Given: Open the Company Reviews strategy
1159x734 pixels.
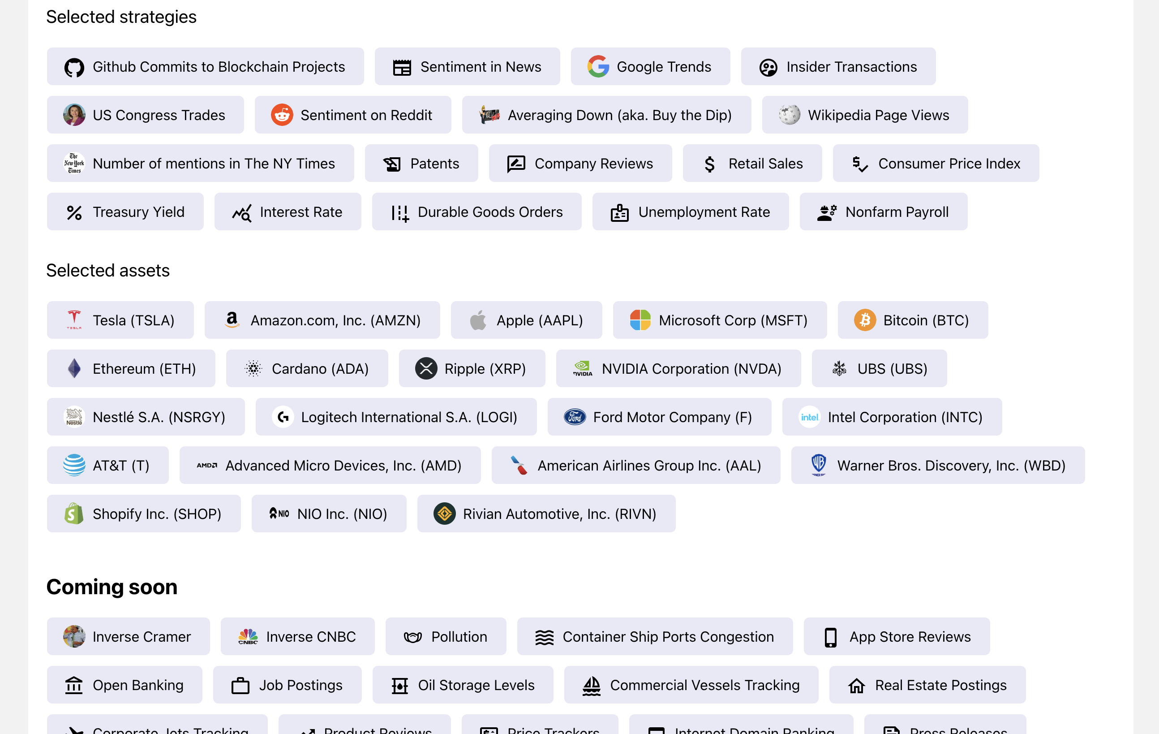Looking at the screenshot, I should (580, 164).
